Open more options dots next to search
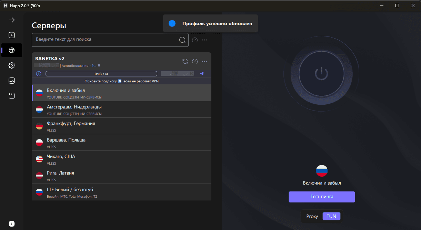The image size is (421, 230). (x=204, y=40)
